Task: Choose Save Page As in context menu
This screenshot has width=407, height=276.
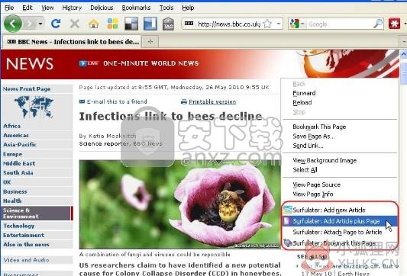Action: [x=314, y=136]
